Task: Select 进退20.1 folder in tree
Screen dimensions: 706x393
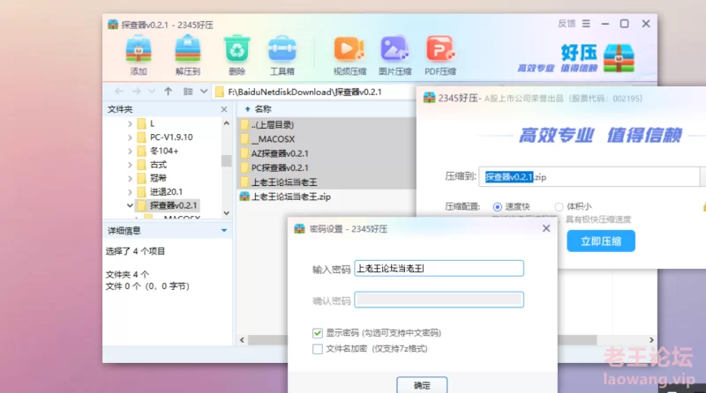Action: click(x=166, y=192)
